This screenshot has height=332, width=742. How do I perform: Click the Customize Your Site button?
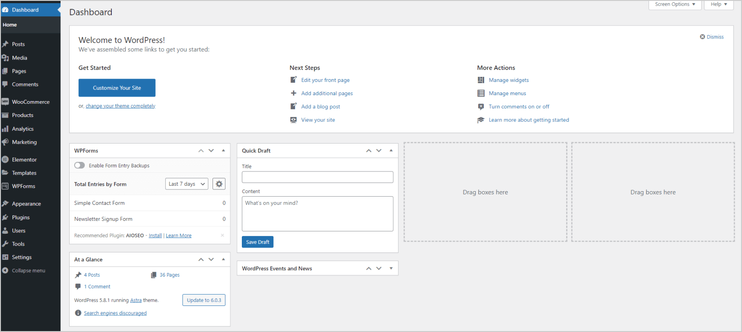click(117, 88)
